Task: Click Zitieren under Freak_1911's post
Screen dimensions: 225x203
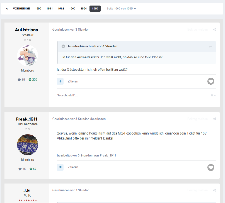Action: (x=73, y=167)
